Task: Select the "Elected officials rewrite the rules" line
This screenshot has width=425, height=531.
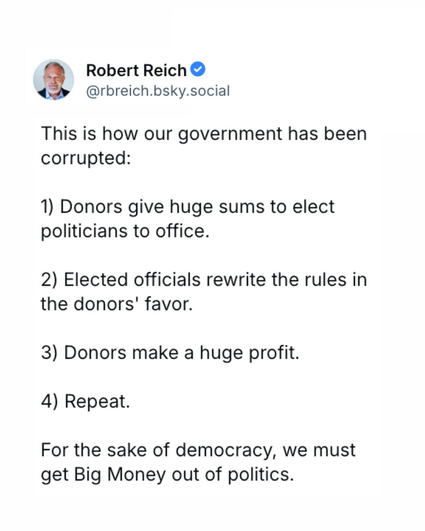Action: [x=204, y=279]
